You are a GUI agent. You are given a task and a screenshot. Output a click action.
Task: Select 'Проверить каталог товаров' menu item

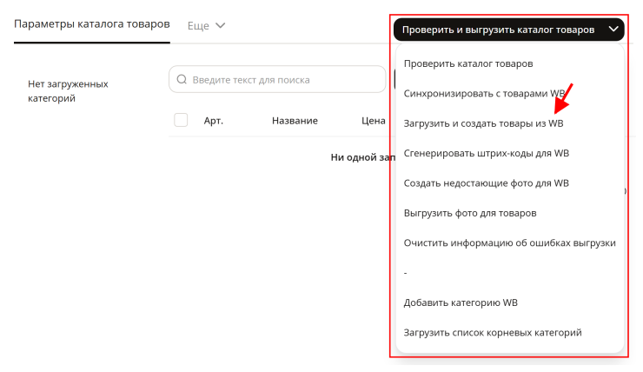[468, 64]
